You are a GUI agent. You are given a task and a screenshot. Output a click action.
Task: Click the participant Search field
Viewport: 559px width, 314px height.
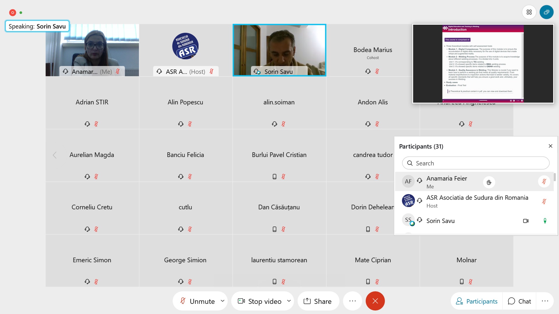pyautogui.click(x=476, y=163)
